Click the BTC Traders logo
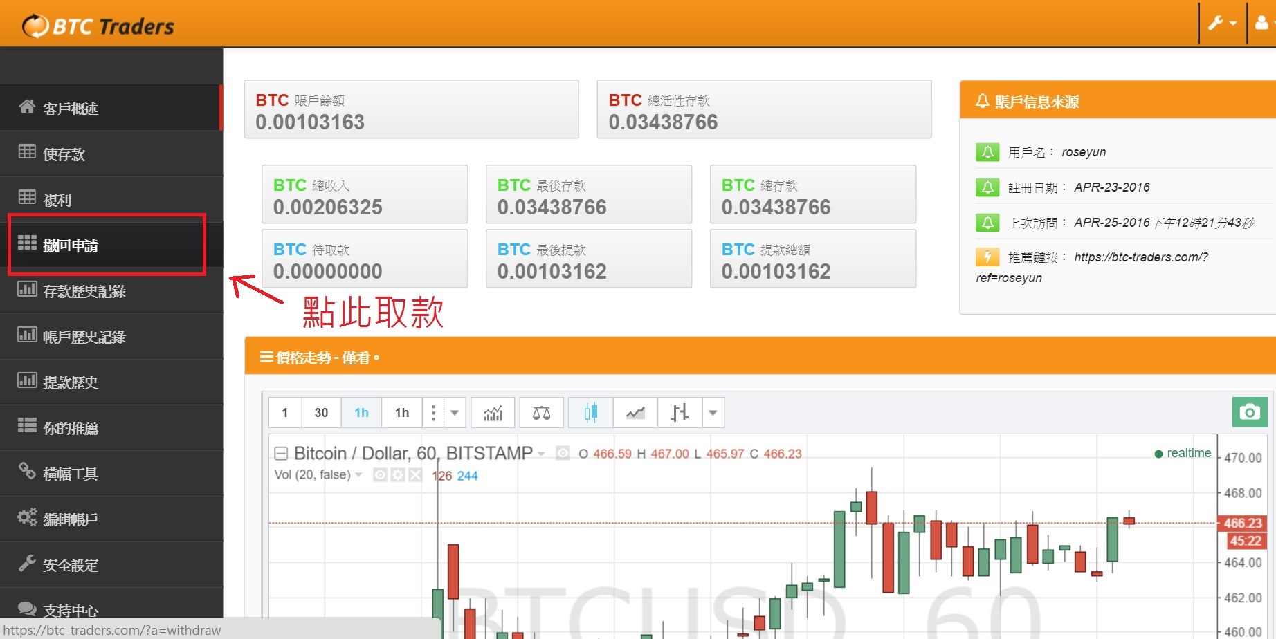1276x639 pixels. pos(98,26)
